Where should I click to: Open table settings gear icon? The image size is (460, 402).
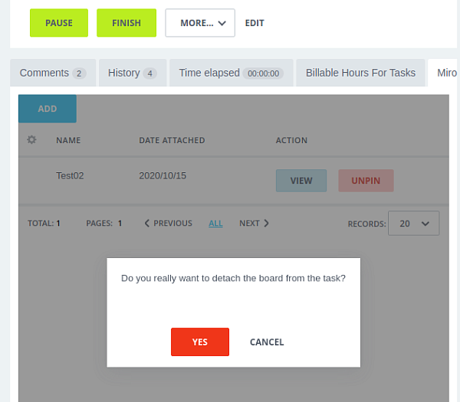coord(31,140)
